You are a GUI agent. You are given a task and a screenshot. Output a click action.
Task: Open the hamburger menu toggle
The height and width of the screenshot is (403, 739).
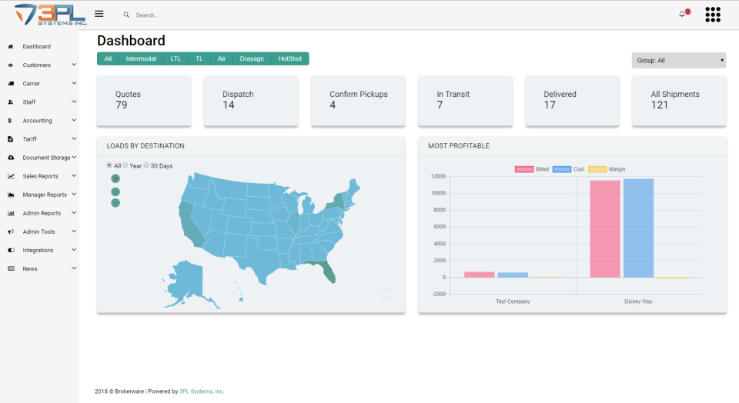(99, 14)
